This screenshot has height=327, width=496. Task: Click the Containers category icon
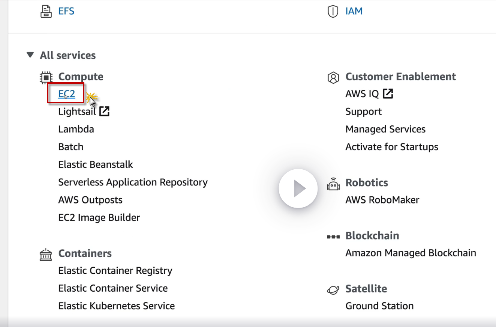(x=46, y=255)
